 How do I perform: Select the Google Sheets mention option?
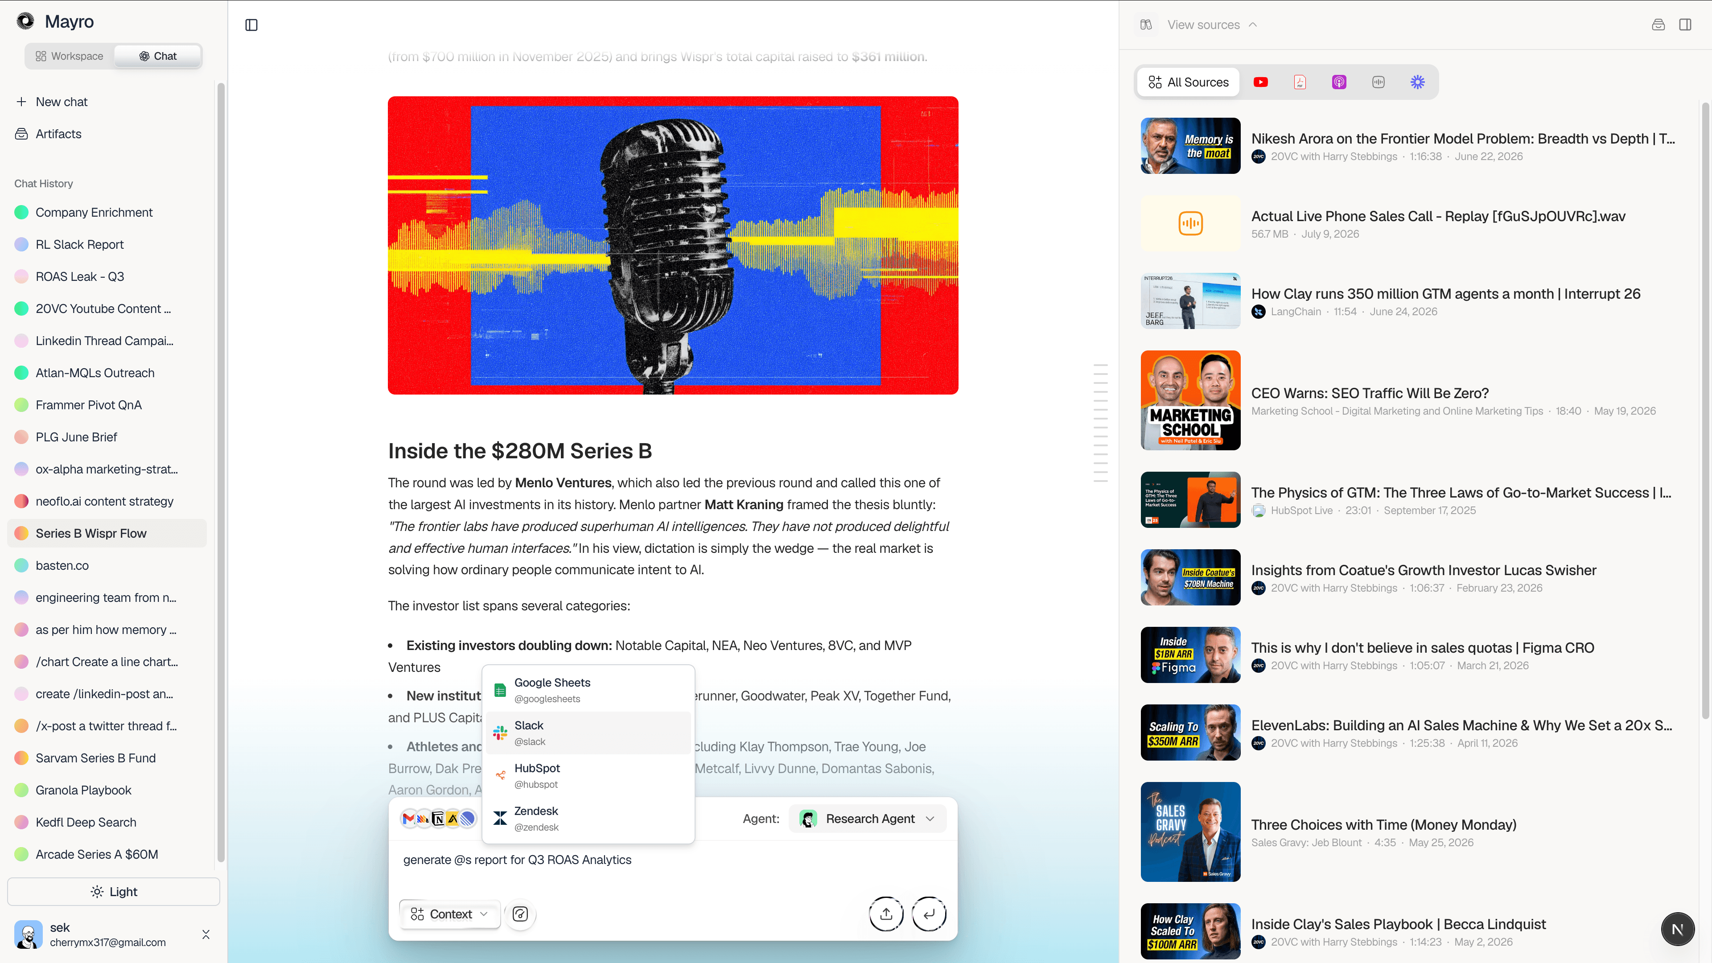[x=588, y=691]
